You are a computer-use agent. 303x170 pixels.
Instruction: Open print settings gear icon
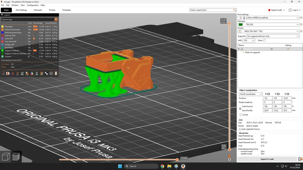tap(301, 18)
